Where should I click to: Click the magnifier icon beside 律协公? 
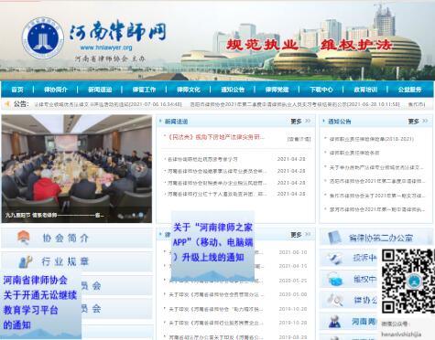coord(335,300)
